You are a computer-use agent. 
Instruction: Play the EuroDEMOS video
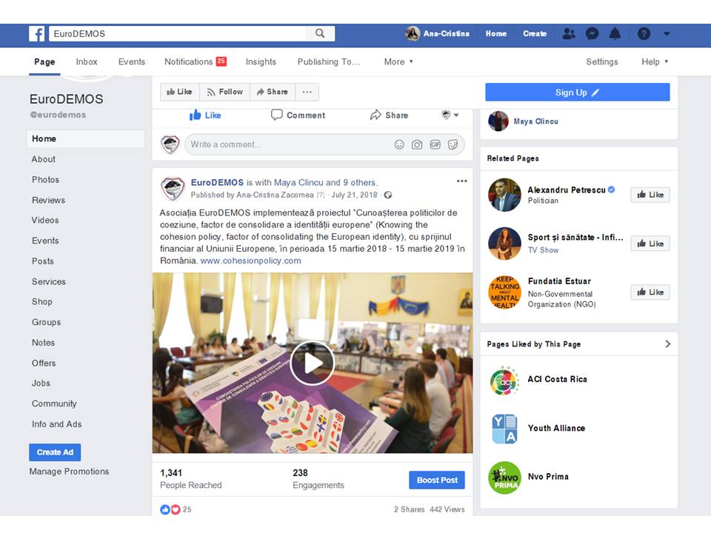pyautogui.click(x=312, y=363)
